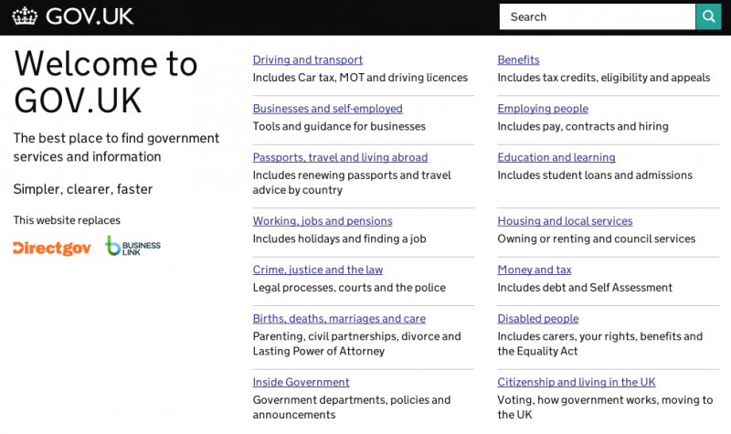Image resolution: width=731 pixels, height=434 pixels.
Task: Go to Working, jobs and pensions
Action: pos(323,220)
